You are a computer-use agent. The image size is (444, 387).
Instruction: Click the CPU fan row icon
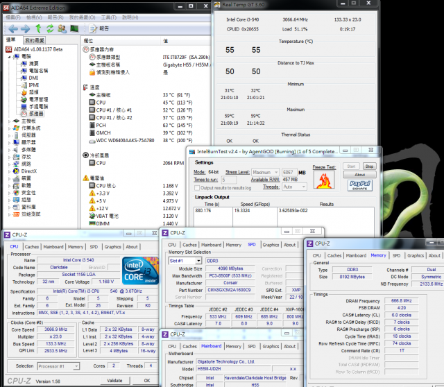(92, 163)
